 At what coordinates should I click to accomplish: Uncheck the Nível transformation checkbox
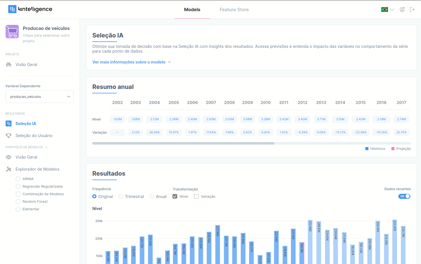tap(175, 196)
